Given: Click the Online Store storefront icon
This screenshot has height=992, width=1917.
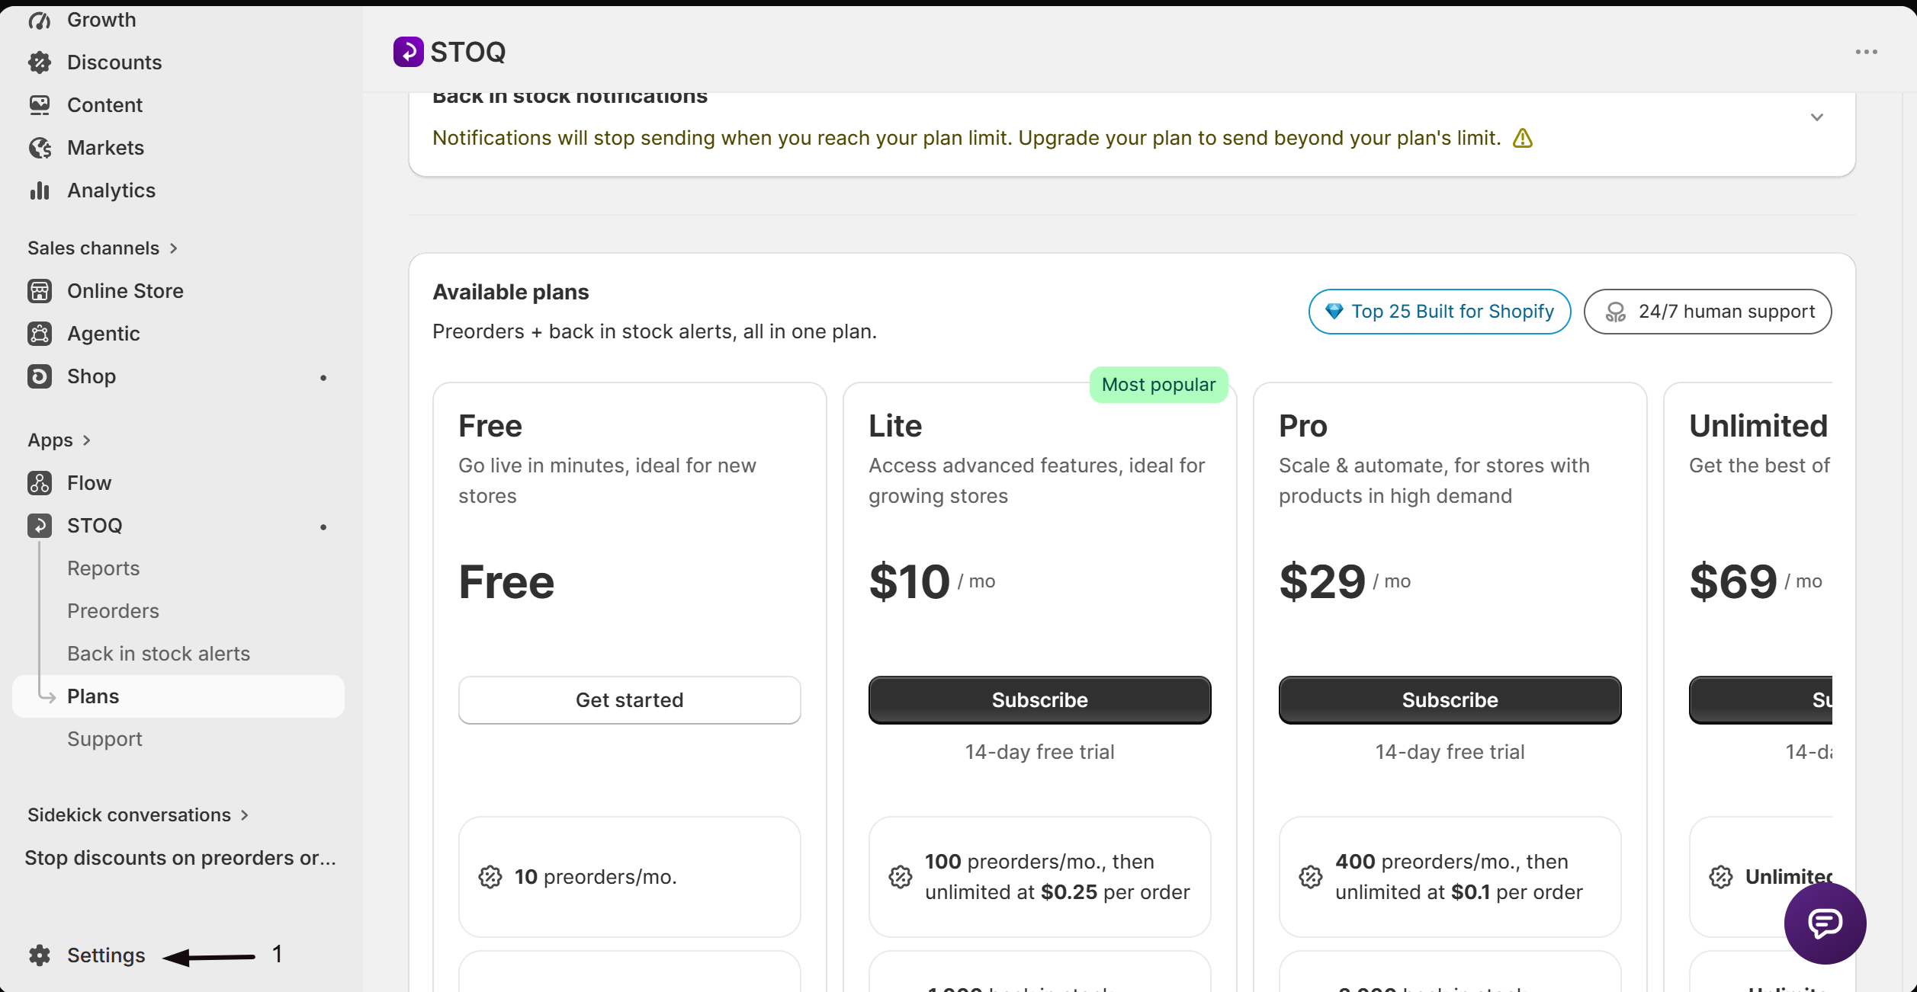Looking at the screenshot, I should pos(40,291).
